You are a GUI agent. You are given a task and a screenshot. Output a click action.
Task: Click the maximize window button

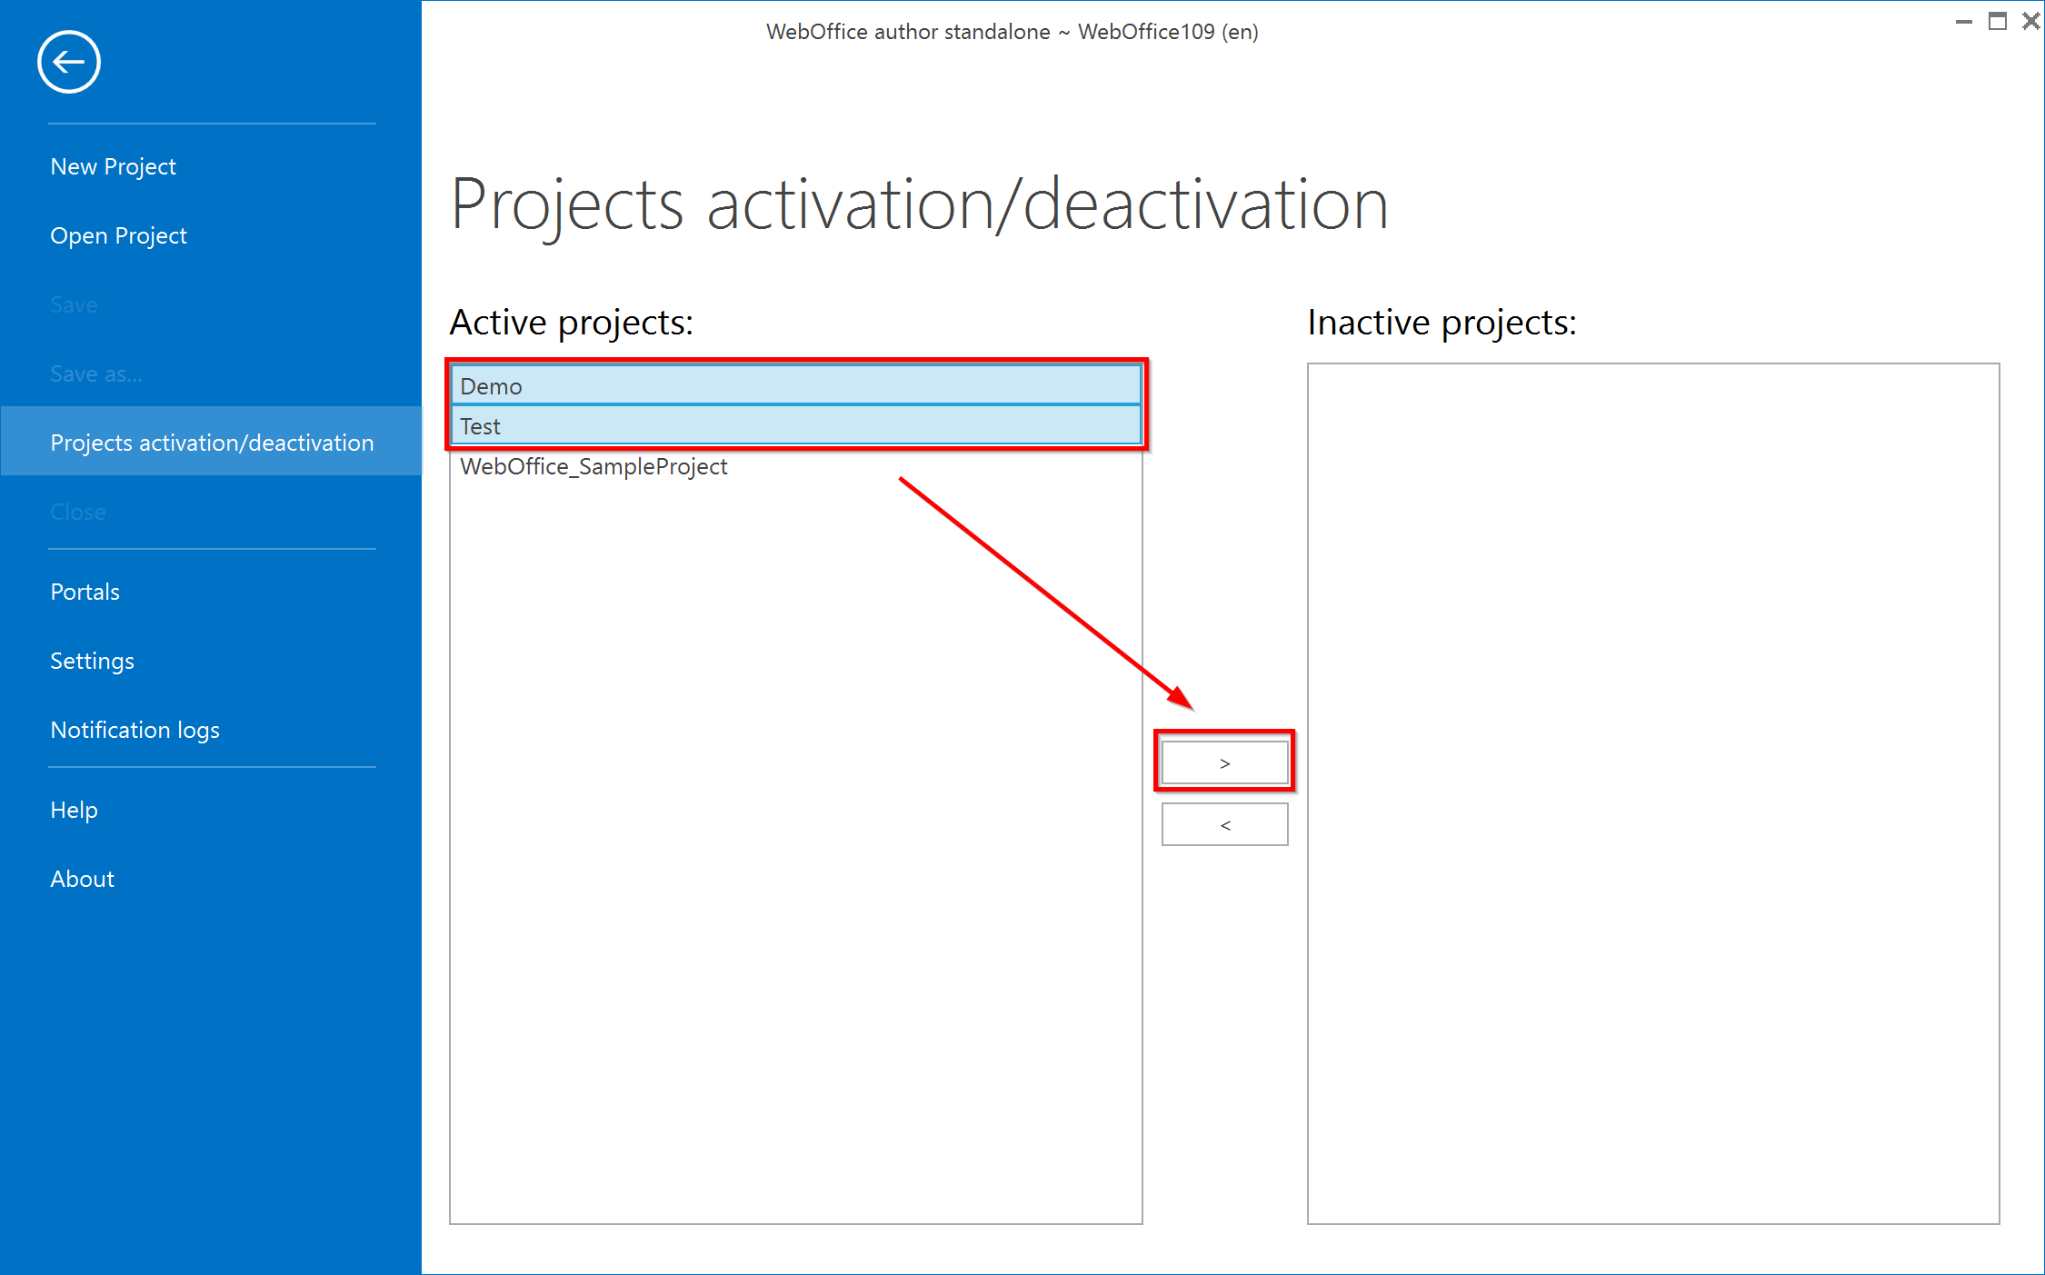point(1998,20)
